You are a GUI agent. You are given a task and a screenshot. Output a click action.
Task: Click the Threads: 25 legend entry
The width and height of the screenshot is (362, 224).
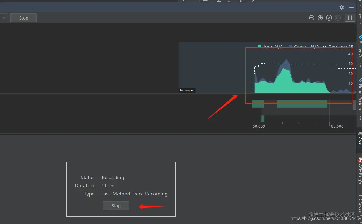pyautogui.click(x=338, y=47)
